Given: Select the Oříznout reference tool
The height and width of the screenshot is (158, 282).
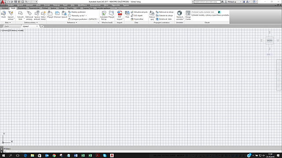Looking at the screenshot, I should 57,14.
